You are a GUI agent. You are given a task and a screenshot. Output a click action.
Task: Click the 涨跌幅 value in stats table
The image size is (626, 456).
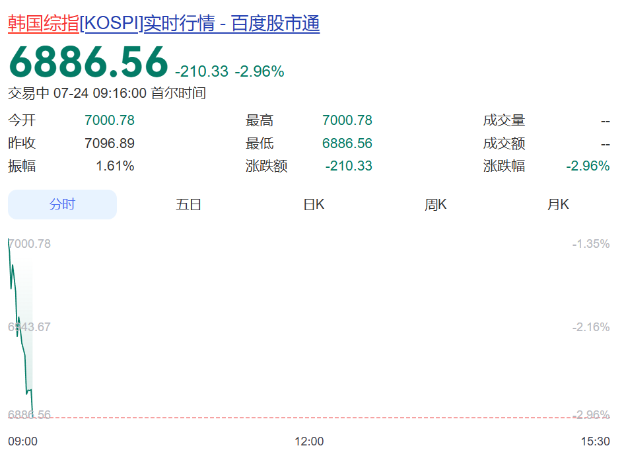coord(588,166)
